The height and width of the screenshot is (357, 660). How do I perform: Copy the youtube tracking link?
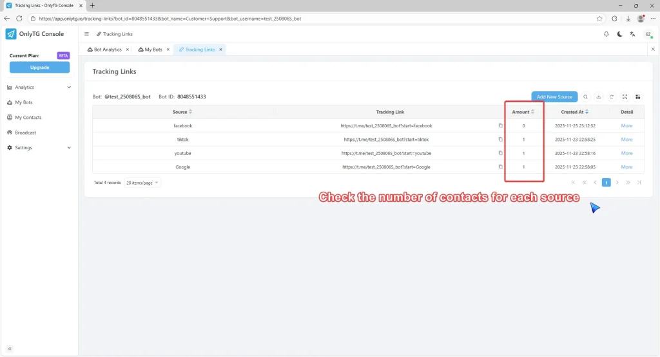pyautogui.click(x=500, y=153)
